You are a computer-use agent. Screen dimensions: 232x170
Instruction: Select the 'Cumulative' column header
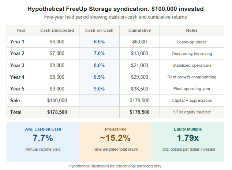point(139,30)
